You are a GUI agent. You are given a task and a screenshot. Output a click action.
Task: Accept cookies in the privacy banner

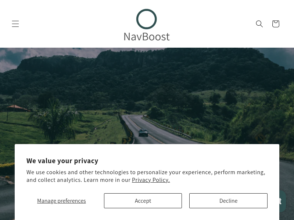pos(143,201)
